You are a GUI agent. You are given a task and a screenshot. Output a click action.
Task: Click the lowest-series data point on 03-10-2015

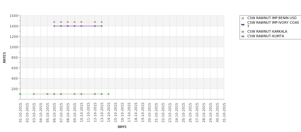point(34,94)
